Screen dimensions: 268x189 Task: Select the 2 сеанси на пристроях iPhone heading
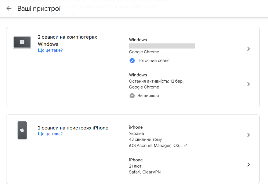pyautogui.click(x=73, y=128)
